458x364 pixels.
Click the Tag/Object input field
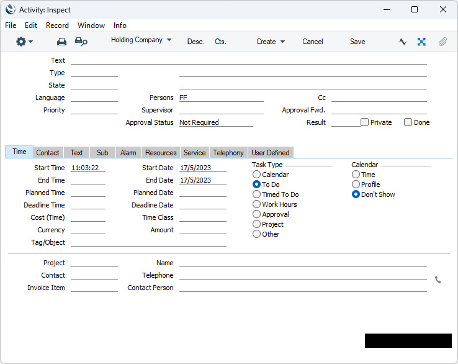(148, 242)
